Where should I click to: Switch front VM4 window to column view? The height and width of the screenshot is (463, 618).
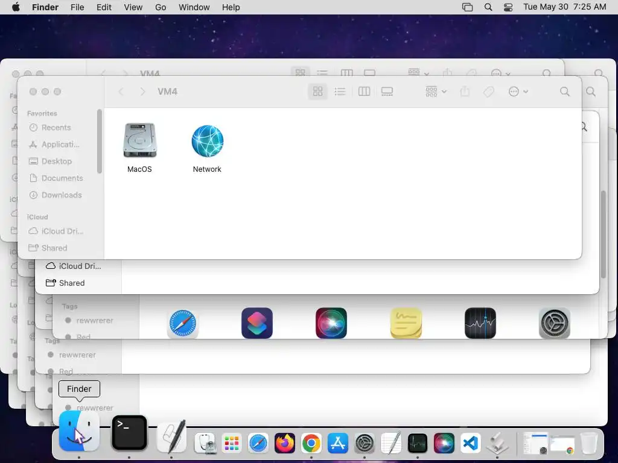pyautogui.click(x=364, y=92)
